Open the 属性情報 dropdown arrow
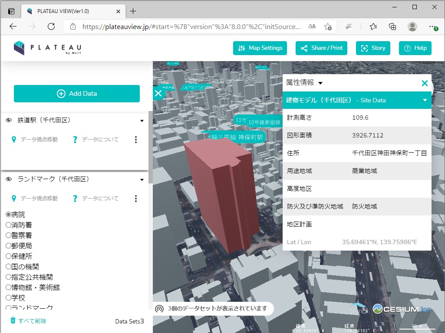445x333 pixels. click(320, 82)
